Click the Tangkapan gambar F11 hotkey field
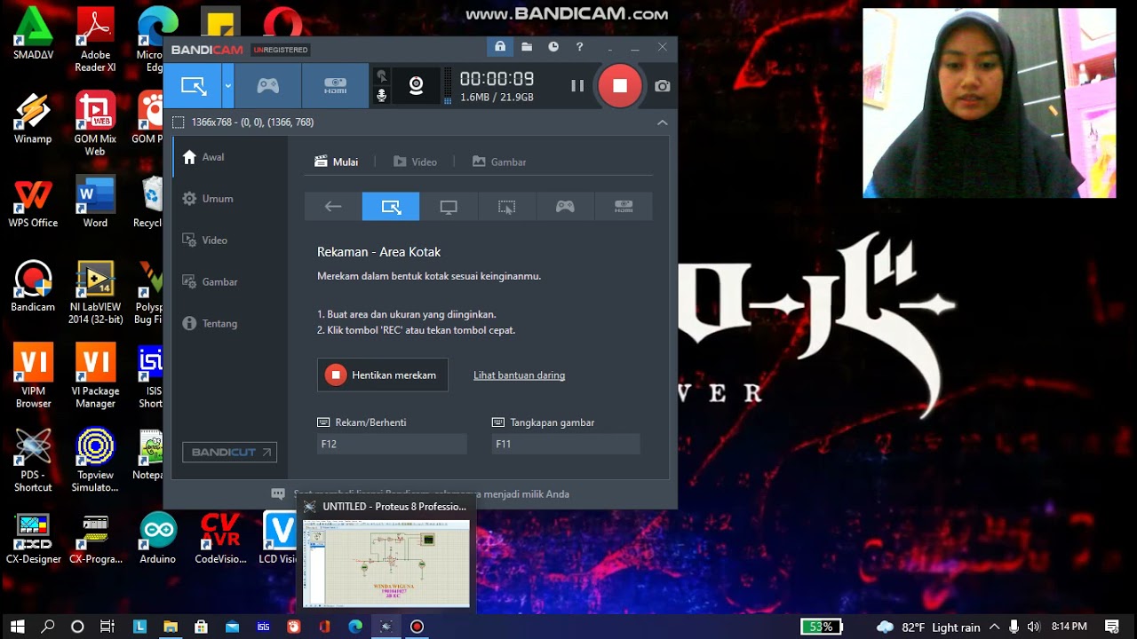Image resolution: width=1137 pixels, height=639 pixels. (565, 444)
